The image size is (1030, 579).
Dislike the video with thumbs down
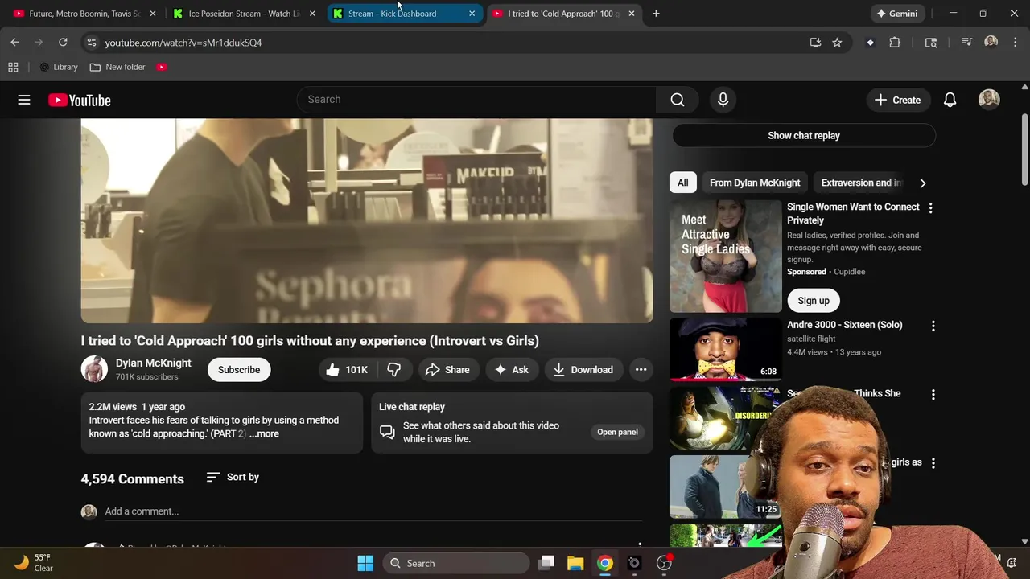[x=394, y=370]
